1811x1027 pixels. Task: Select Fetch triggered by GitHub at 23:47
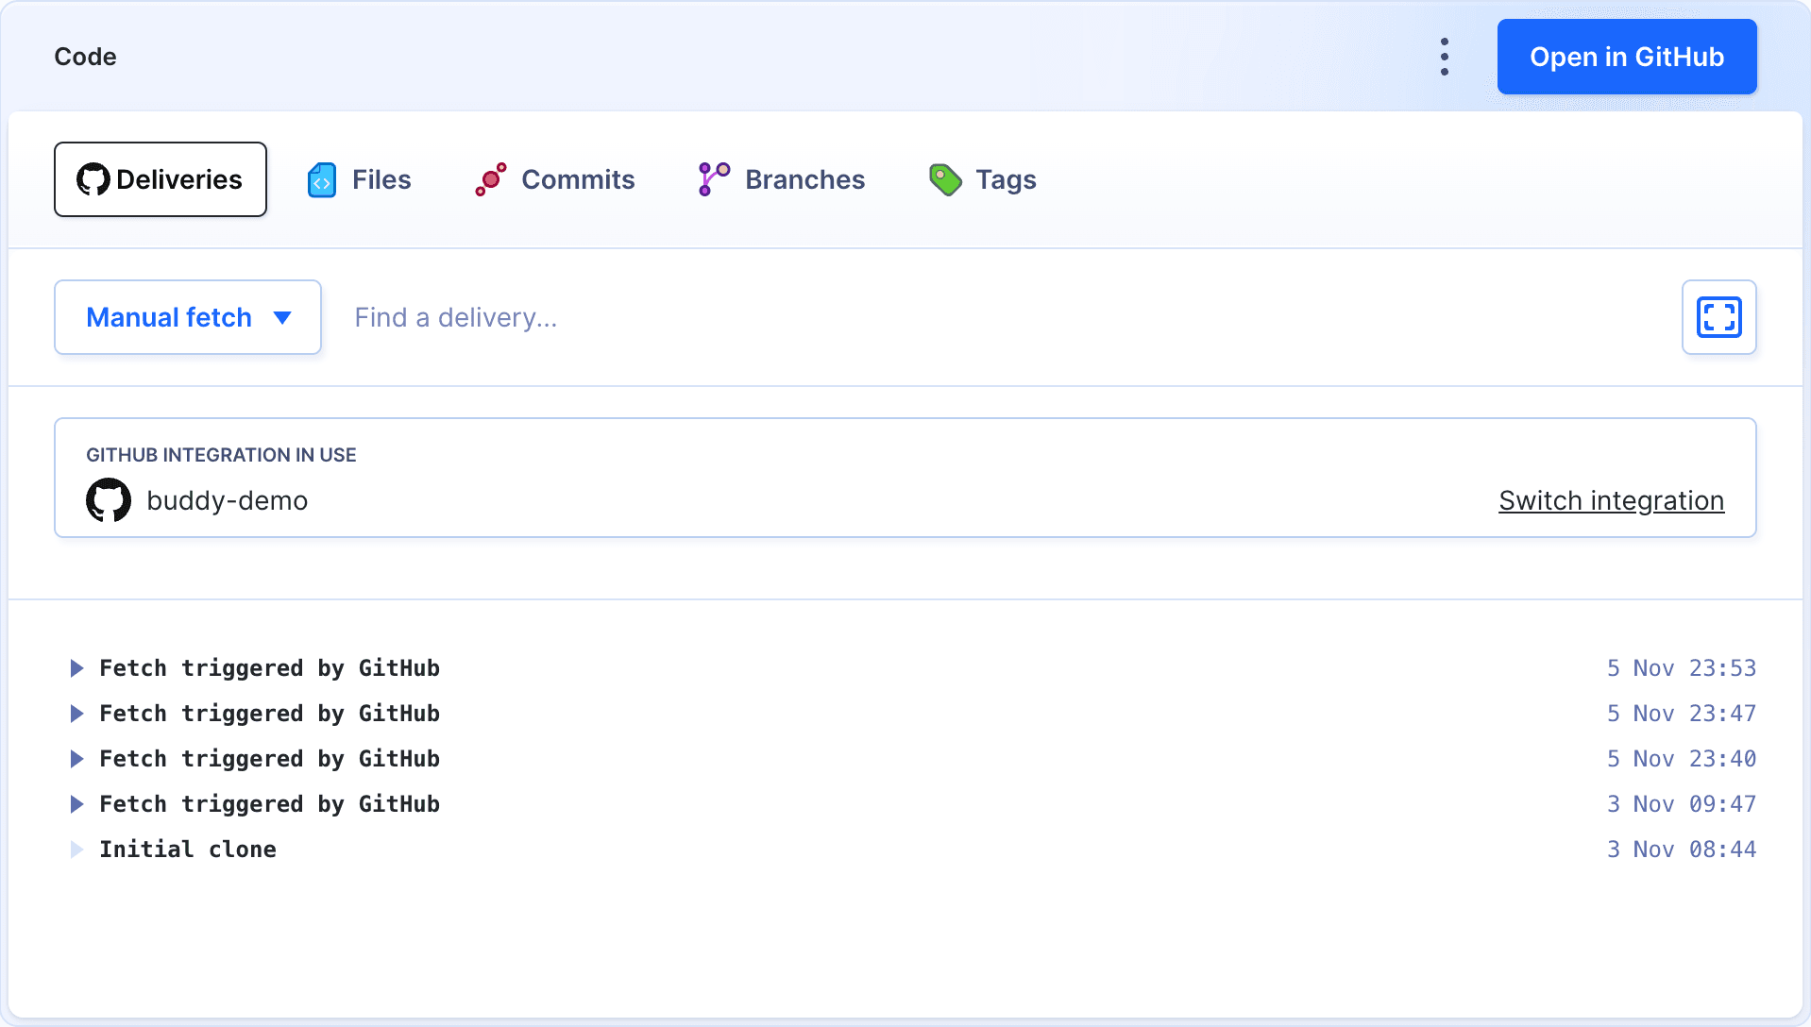pyautogui.click(x=270, y=714)
